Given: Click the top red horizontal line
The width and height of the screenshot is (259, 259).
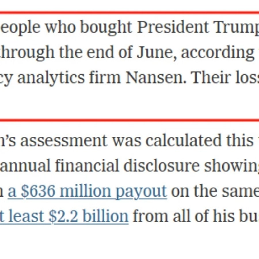Looking at the screenshot, I should point(129,13).
